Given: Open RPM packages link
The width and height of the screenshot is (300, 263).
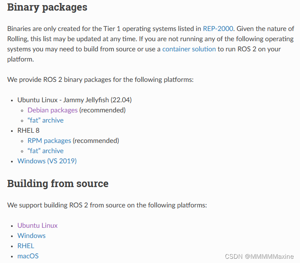Looking at the screenshot, I should (49, 140).
